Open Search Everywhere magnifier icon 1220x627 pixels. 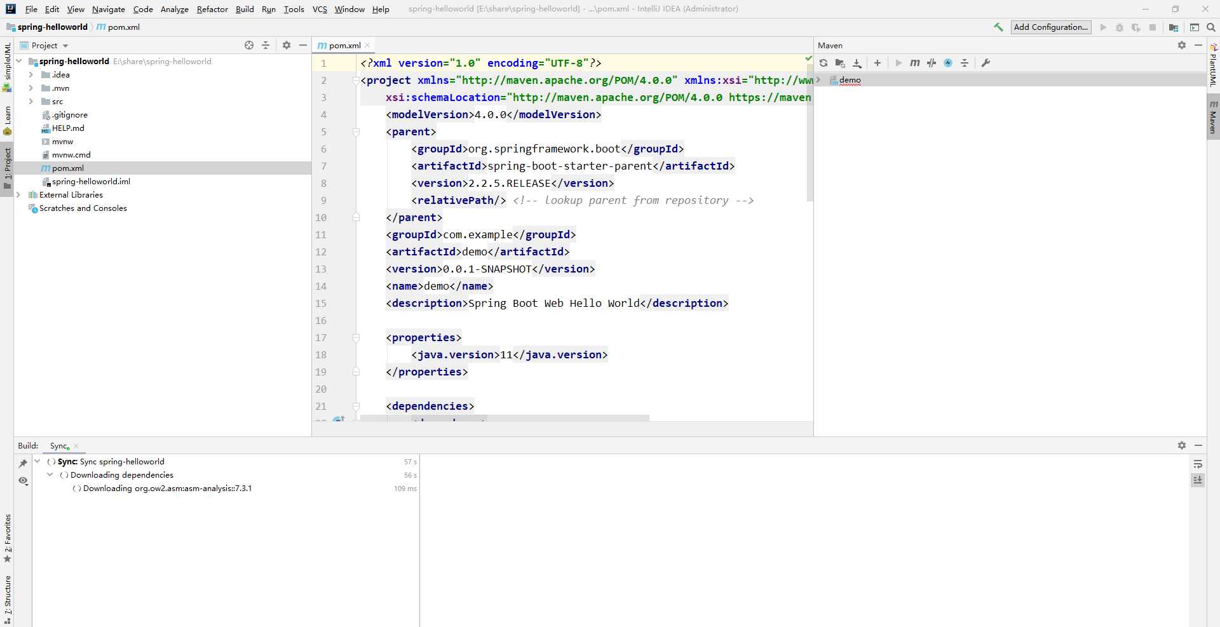point(1211,27)
